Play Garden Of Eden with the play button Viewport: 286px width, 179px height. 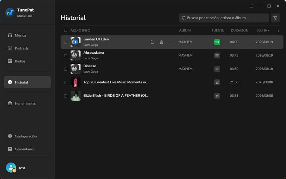coord(76,42)
